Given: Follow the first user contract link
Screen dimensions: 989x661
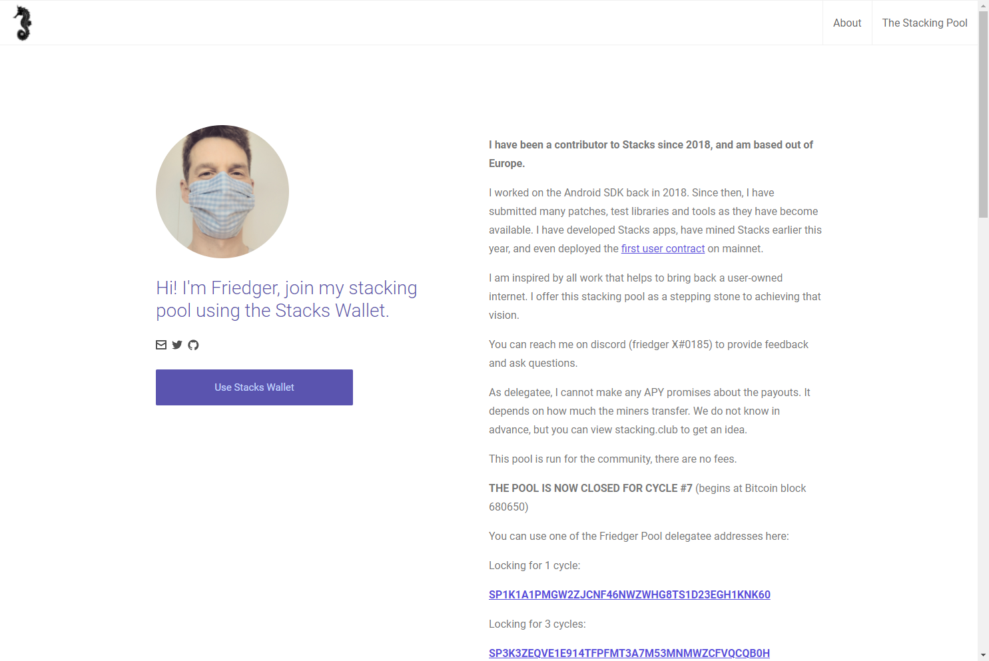Looking at the screenshot, I should point(663,248).
